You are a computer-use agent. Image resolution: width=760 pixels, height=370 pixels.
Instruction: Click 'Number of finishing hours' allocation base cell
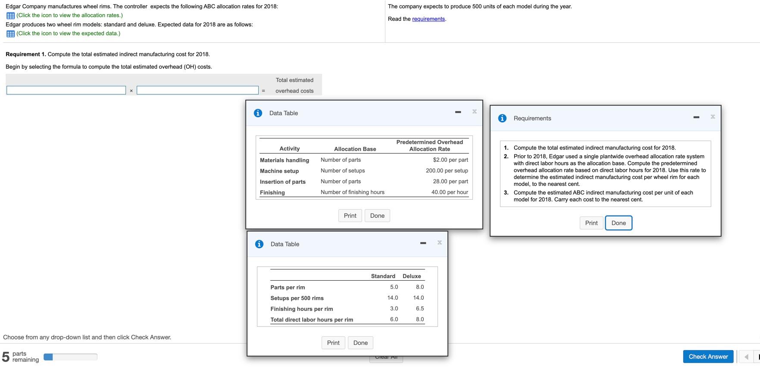click(x=353, y=192)
